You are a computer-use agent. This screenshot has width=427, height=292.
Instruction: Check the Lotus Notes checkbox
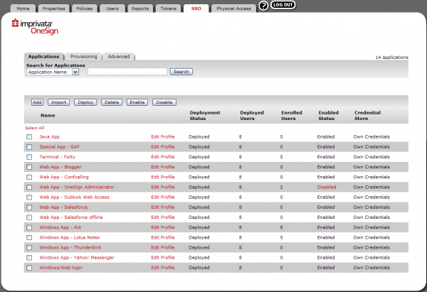pos(29,237)
